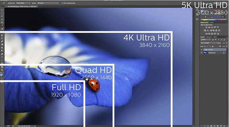Hide the Background layer

pos(202,53)
